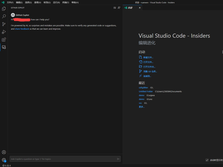223x167 pixels.
Task: Open the 终端 (Terminal) menu
Action: pos(65,3)
